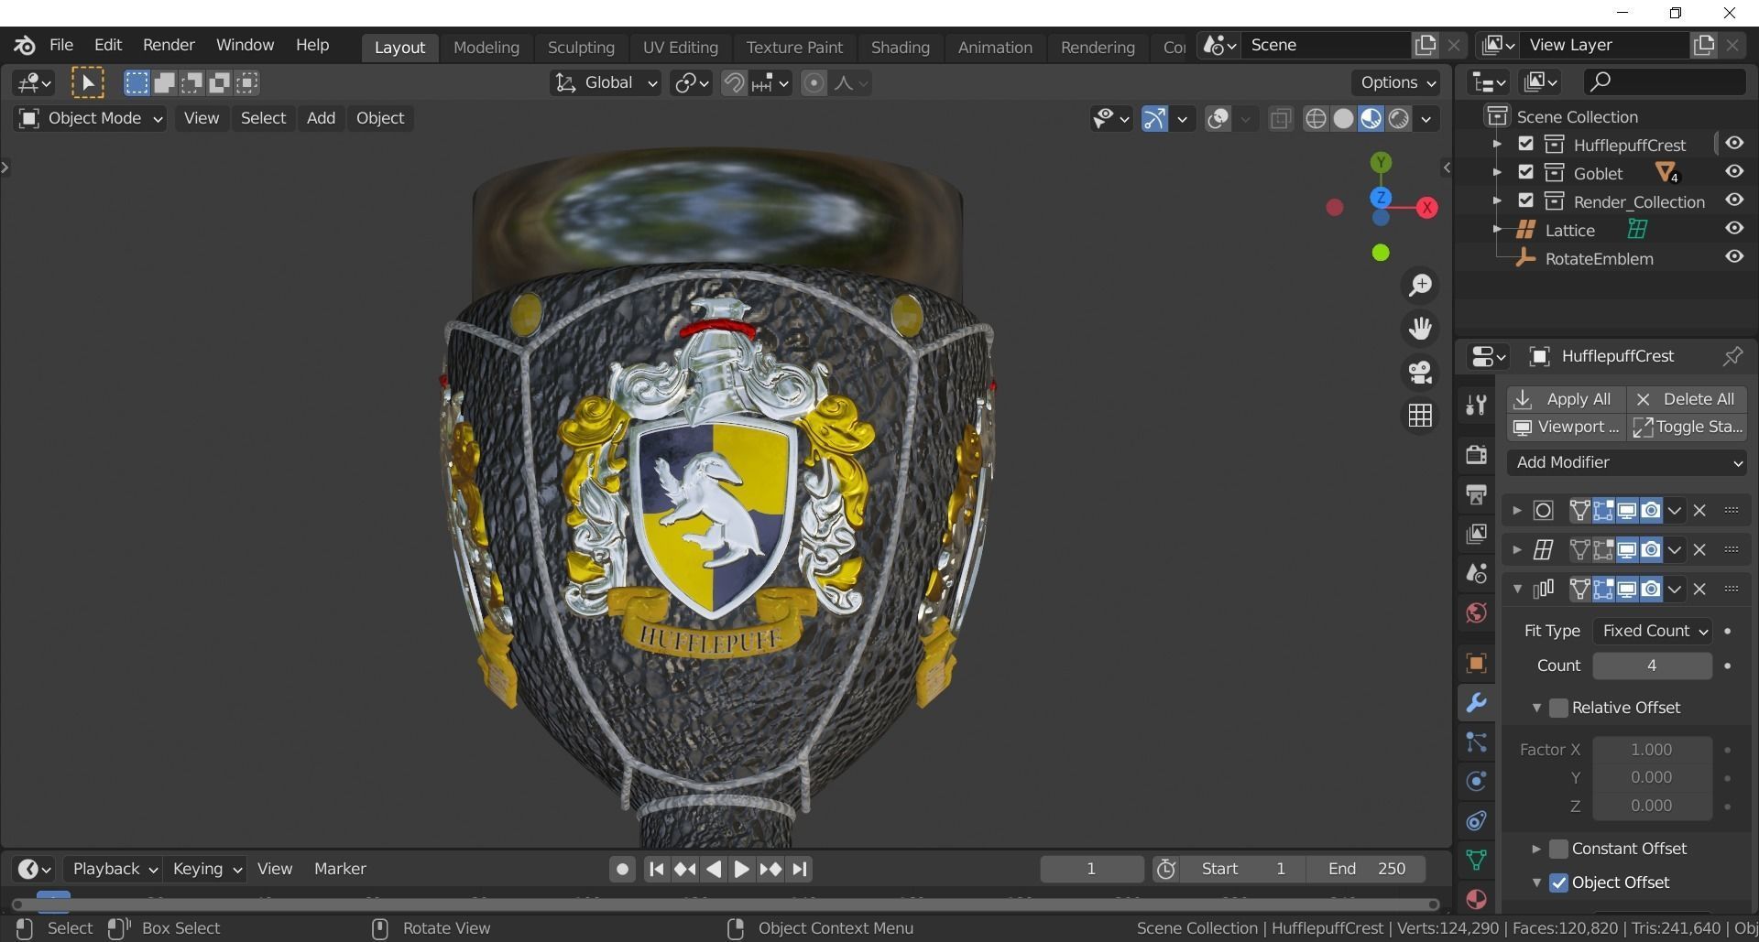Toggle show overlays button
This screenshot has width=1759, height=942.
click(1218, 119)
